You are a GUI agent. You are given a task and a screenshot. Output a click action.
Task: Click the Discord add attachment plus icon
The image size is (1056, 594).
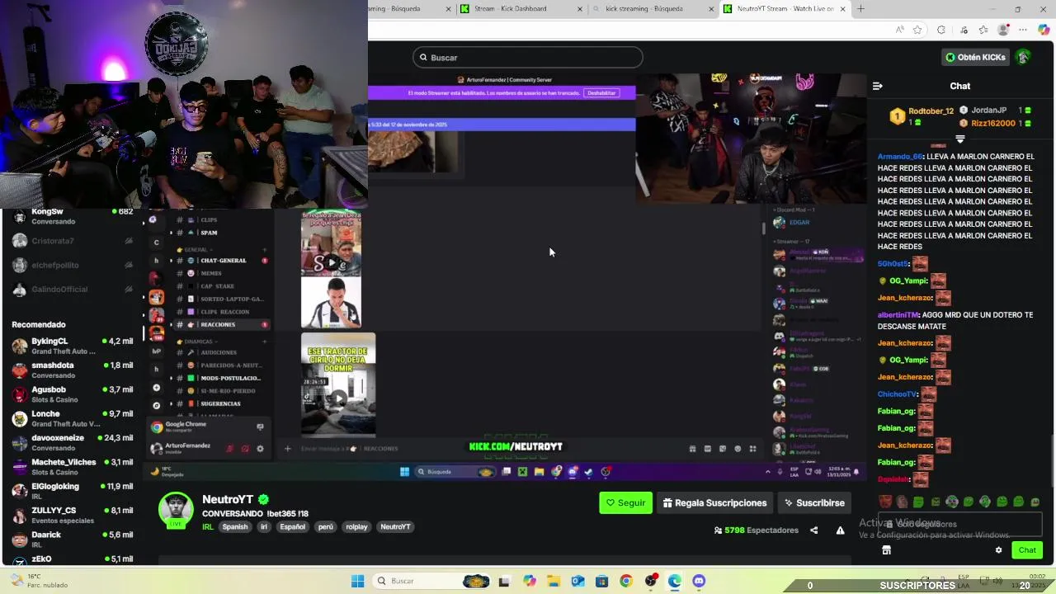[287, 449]
